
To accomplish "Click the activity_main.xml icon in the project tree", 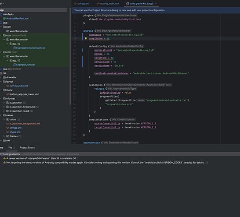I will [8, 86].
